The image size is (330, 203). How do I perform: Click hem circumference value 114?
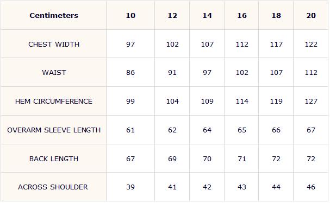242,101
